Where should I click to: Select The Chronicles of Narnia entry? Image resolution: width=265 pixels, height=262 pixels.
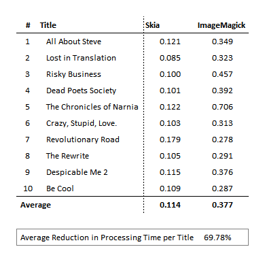point(92,107)
